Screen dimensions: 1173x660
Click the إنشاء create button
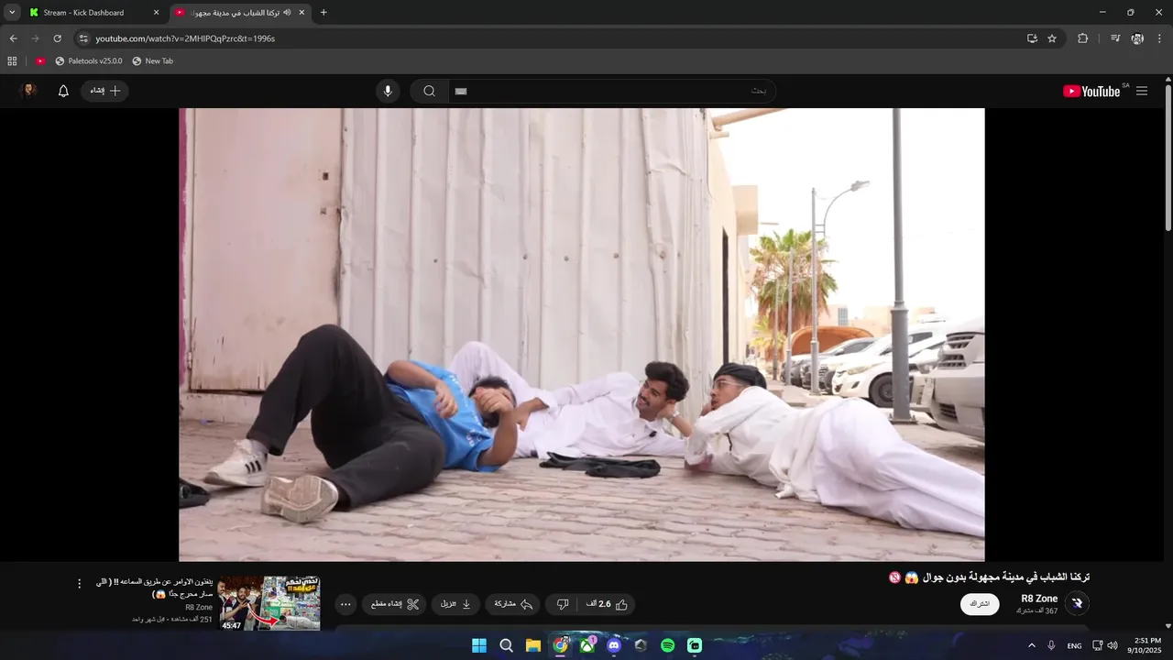(104, 91)
